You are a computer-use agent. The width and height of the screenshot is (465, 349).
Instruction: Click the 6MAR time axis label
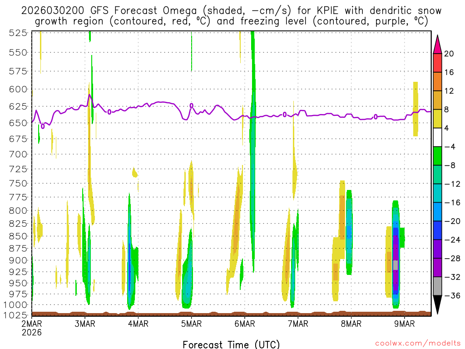click(x=245, y=324)
